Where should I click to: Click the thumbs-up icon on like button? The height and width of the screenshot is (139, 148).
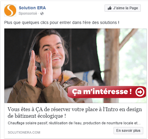coord(110,8)
